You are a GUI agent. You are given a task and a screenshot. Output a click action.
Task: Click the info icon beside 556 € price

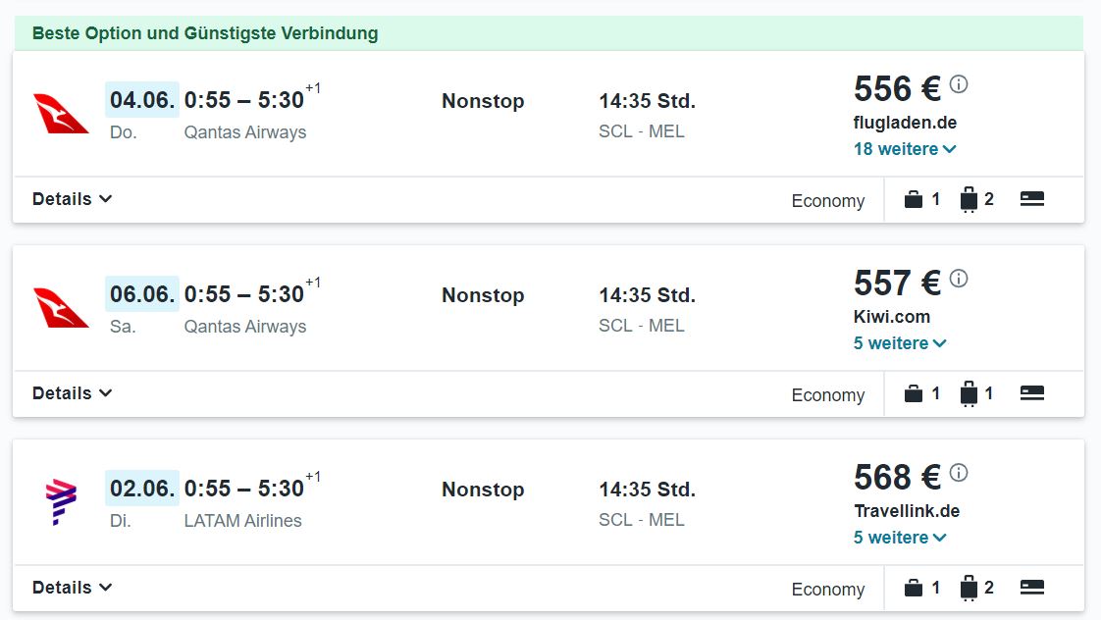[x=959, y=84]
